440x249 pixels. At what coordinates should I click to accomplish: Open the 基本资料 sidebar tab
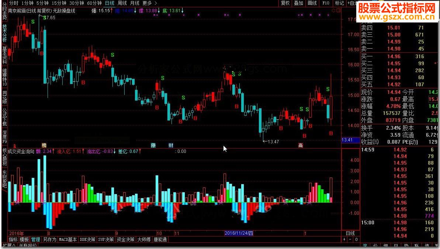tap(4, 55)
